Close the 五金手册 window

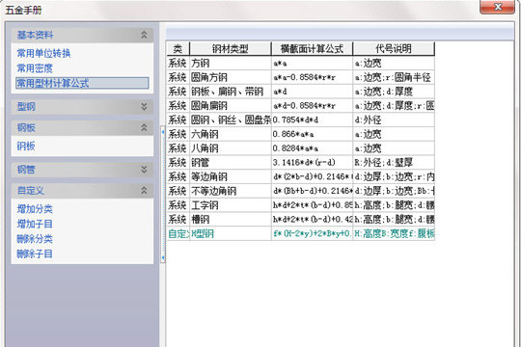pos(498,7)
